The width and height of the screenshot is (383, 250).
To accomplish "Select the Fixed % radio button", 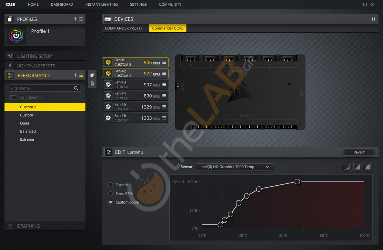I will tap(111, 185).
